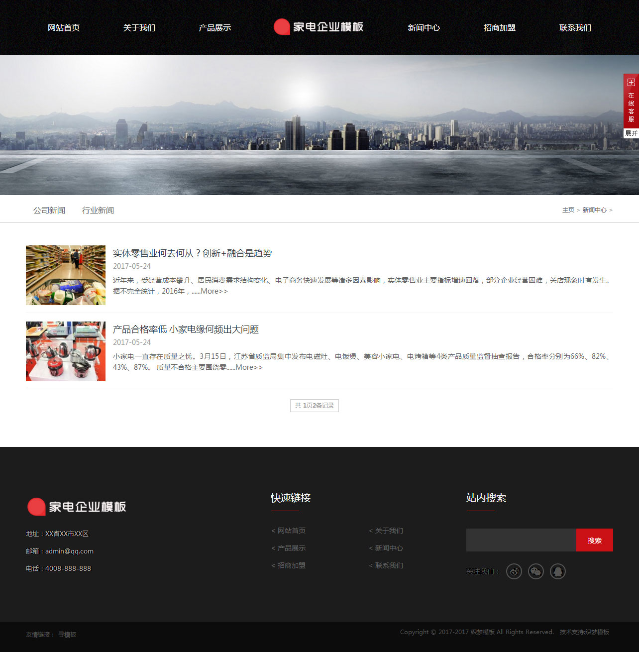Expand the online service panel via 展开
Viewport: 639px width, 652px height.
[x=631, y=133]
